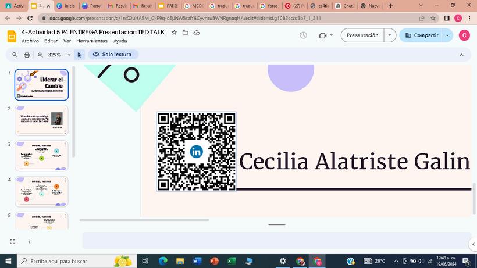This screenshot has width=477, height=268.
Task: Show hidden system tray icons
Action: pyautogui.click(x=396, y=261)
